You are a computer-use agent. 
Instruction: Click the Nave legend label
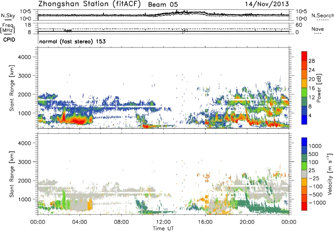[318, 29]
